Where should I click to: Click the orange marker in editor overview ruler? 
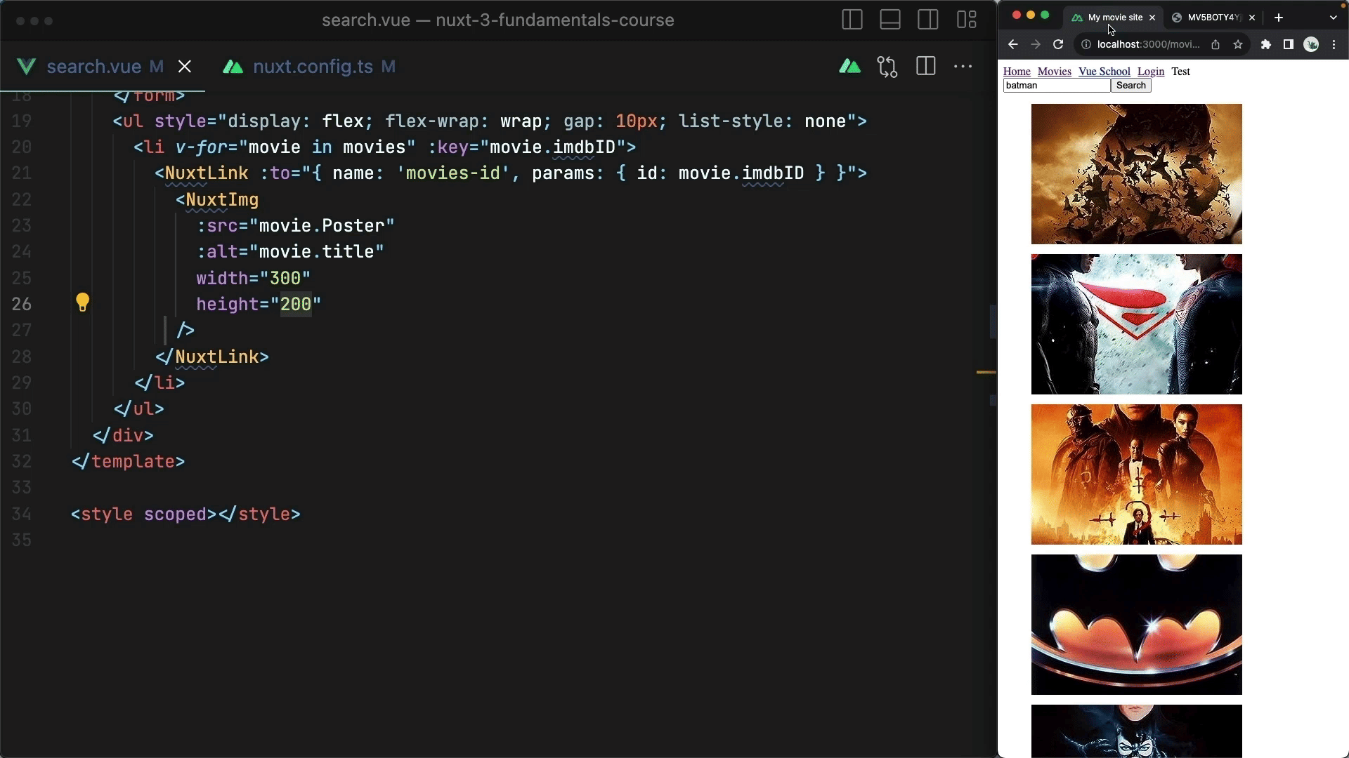(986, 372)
